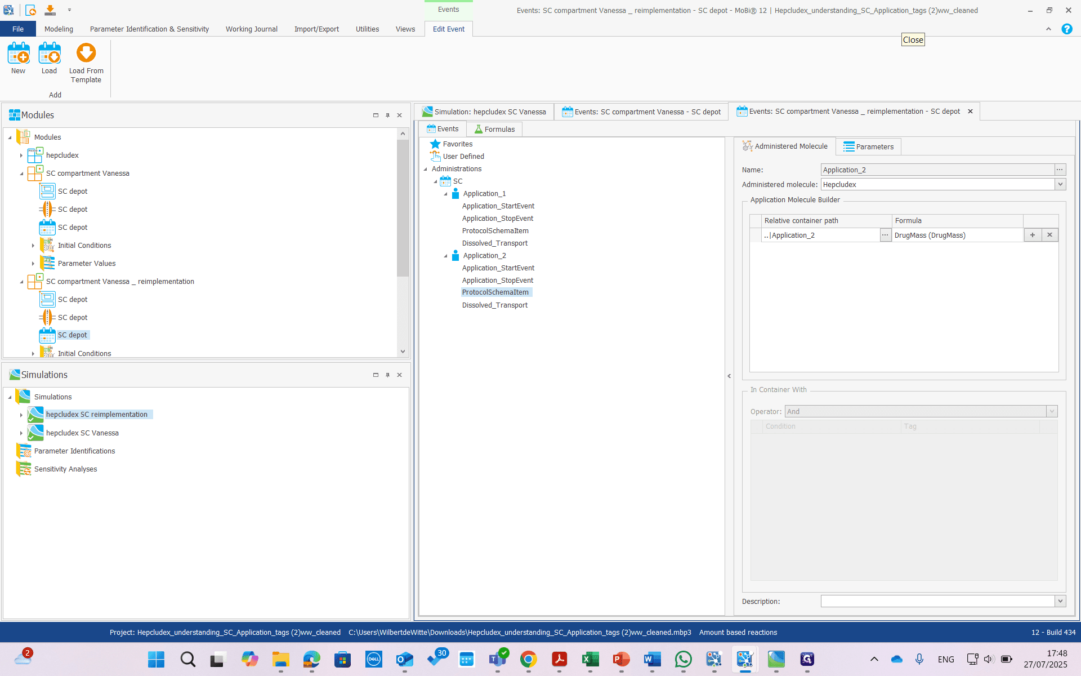This screenshot has height=676, width=1081.
Task: Open the Chrome taskbar icon
Action: (x=528, y=659)
